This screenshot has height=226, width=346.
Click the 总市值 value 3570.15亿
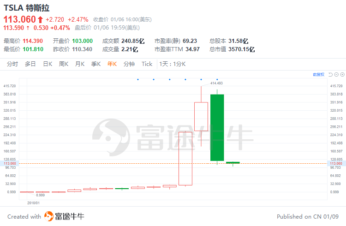coord(242,49)
